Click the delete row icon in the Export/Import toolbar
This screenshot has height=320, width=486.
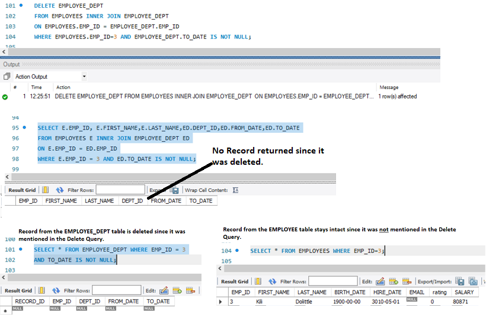[407, 281]
